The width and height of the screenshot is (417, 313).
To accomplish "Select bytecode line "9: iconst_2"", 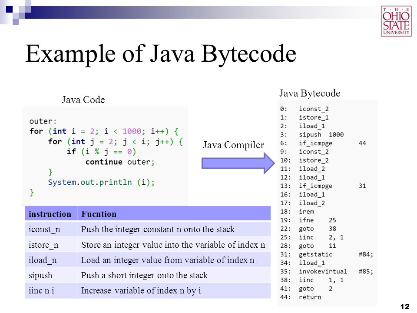I will click(304, 151).
